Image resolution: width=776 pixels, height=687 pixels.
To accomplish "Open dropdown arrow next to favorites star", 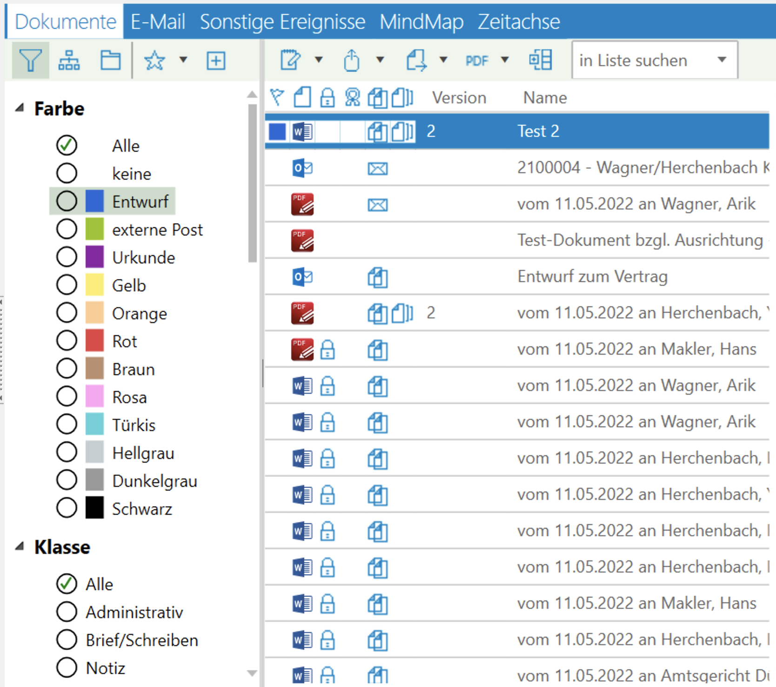I will (183, 60).
